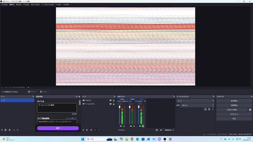Hide the Switch2 source eye icon
Image resolution: width=253 pixels, height=142 pixels.
(x=111, y=100)
